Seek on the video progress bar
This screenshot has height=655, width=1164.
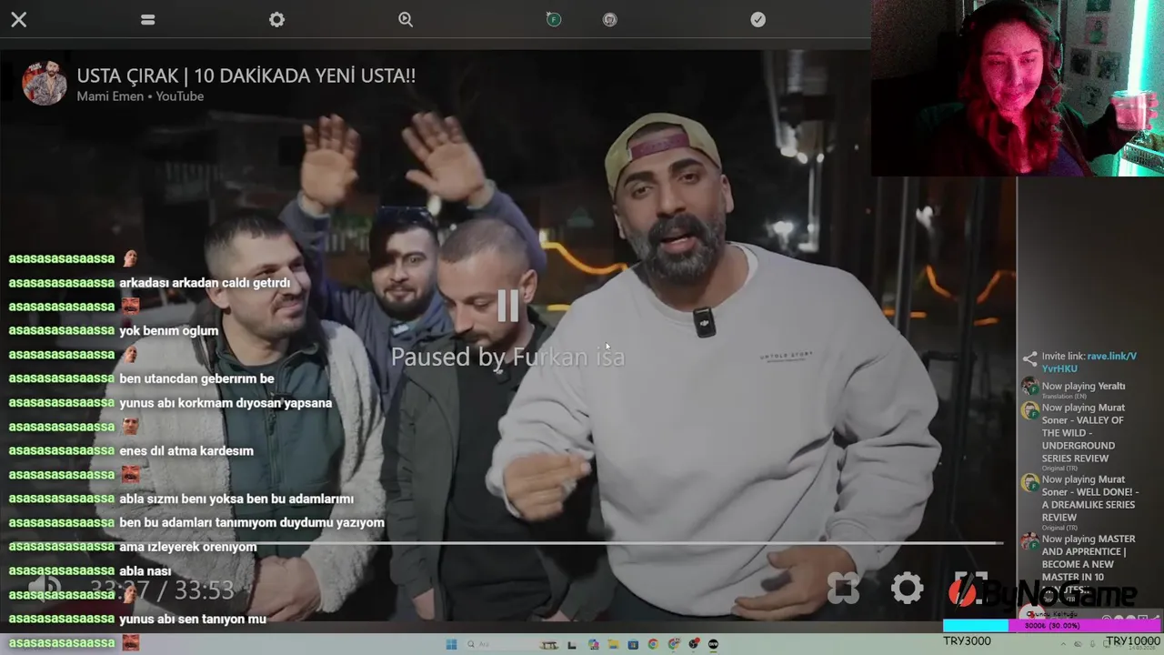coord(509,543)
